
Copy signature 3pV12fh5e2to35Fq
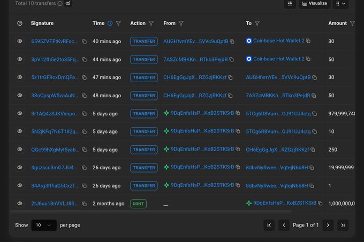[x=84, y=59]
